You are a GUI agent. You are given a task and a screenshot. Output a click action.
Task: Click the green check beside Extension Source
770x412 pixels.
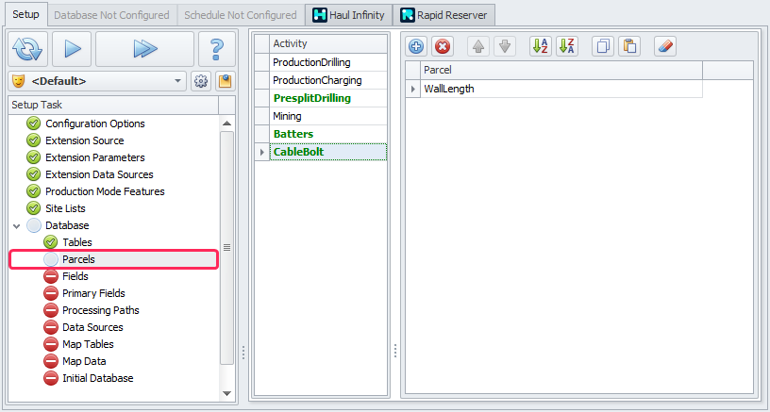click(33, 140)
